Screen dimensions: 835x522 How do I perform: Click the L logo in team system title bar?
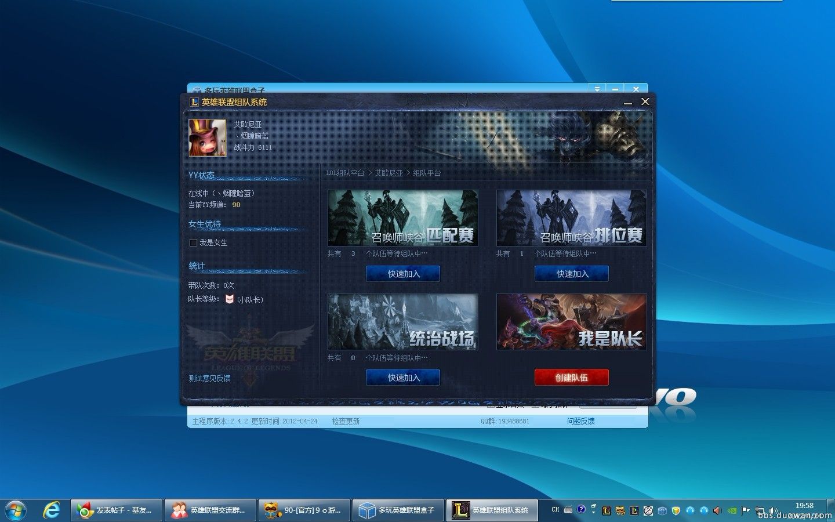tap(194, 102)
